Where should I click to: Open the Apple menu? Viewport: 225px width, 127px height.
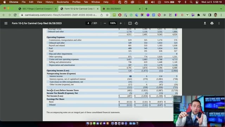tap(5, 2)
